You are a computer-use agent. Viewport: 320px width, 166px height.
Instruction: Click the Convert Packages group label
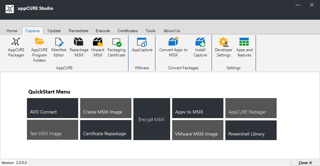pos(183,68)
